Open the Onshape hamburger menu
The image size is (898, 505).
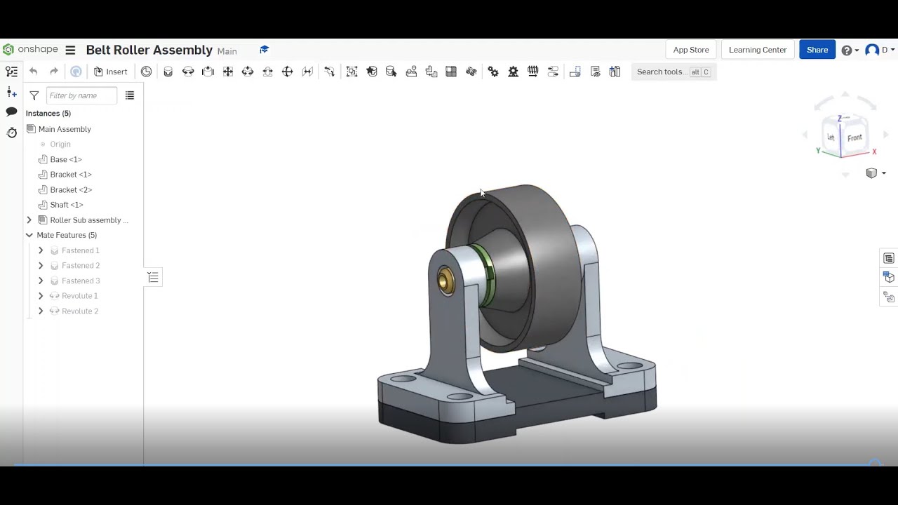[x=70, y=50]
